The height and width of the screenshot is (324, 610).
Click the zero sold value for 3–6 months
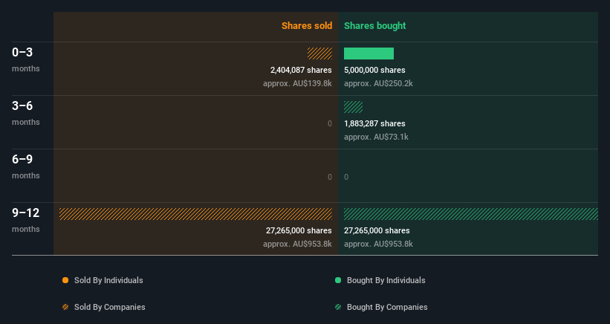[x=330, y=123]
